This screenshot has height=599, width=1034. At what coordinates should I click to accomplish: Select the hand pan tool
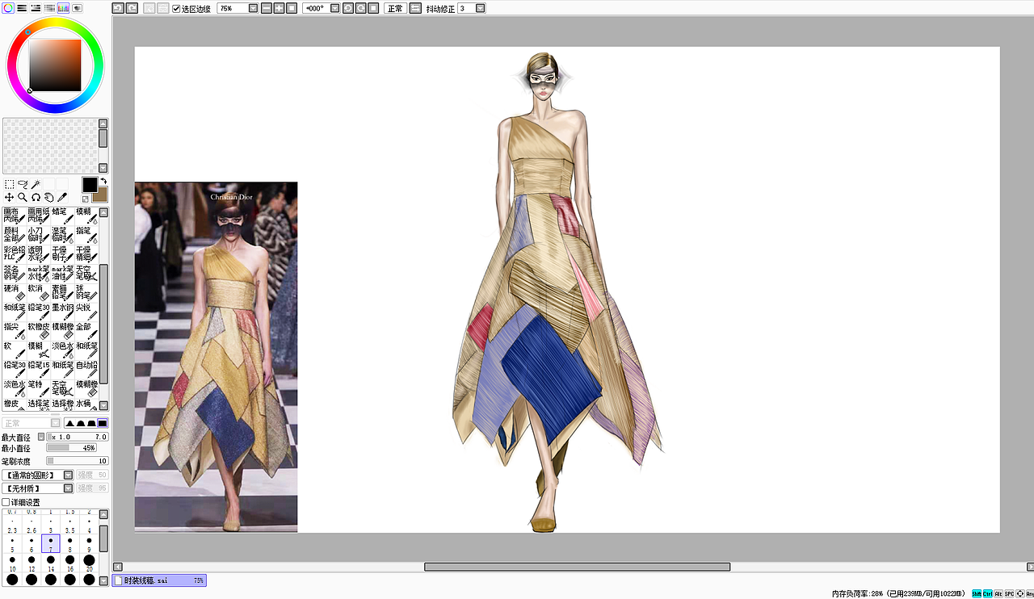point(48,197)
